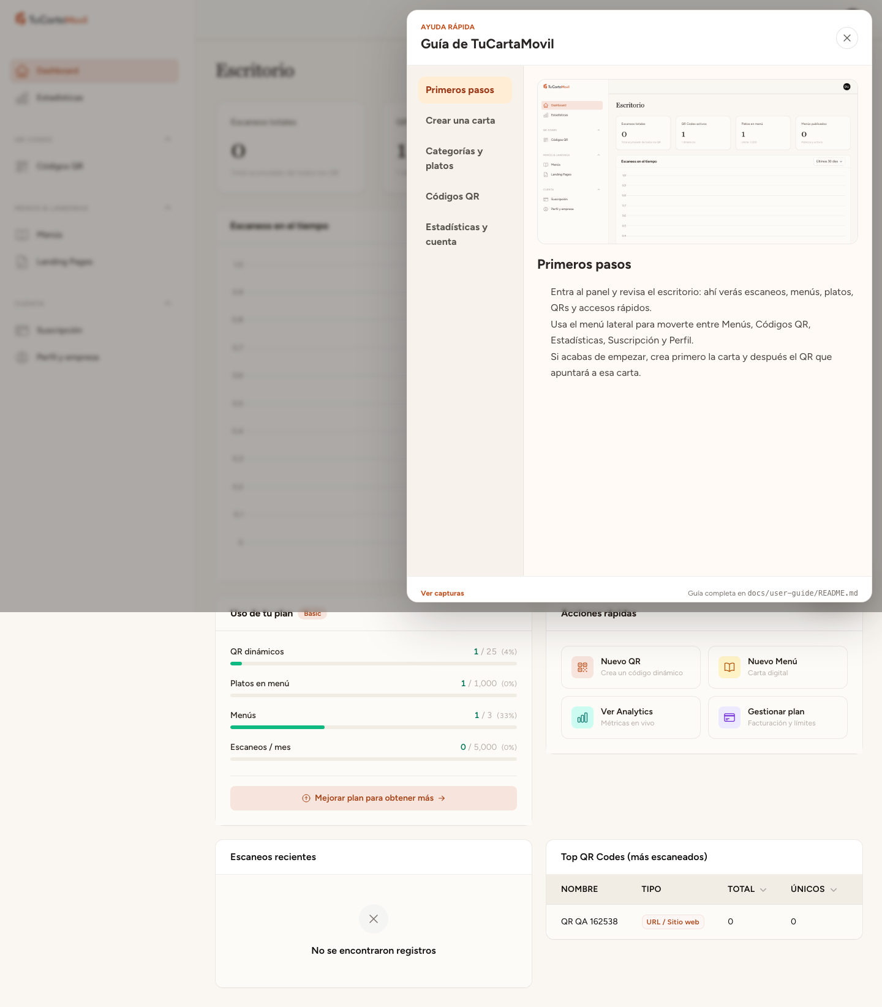Click the 'Top QR Codes (más escaneados)' heading
Image resolution: width=882 pixels, height=1007 pixels.
pos(634,857)
